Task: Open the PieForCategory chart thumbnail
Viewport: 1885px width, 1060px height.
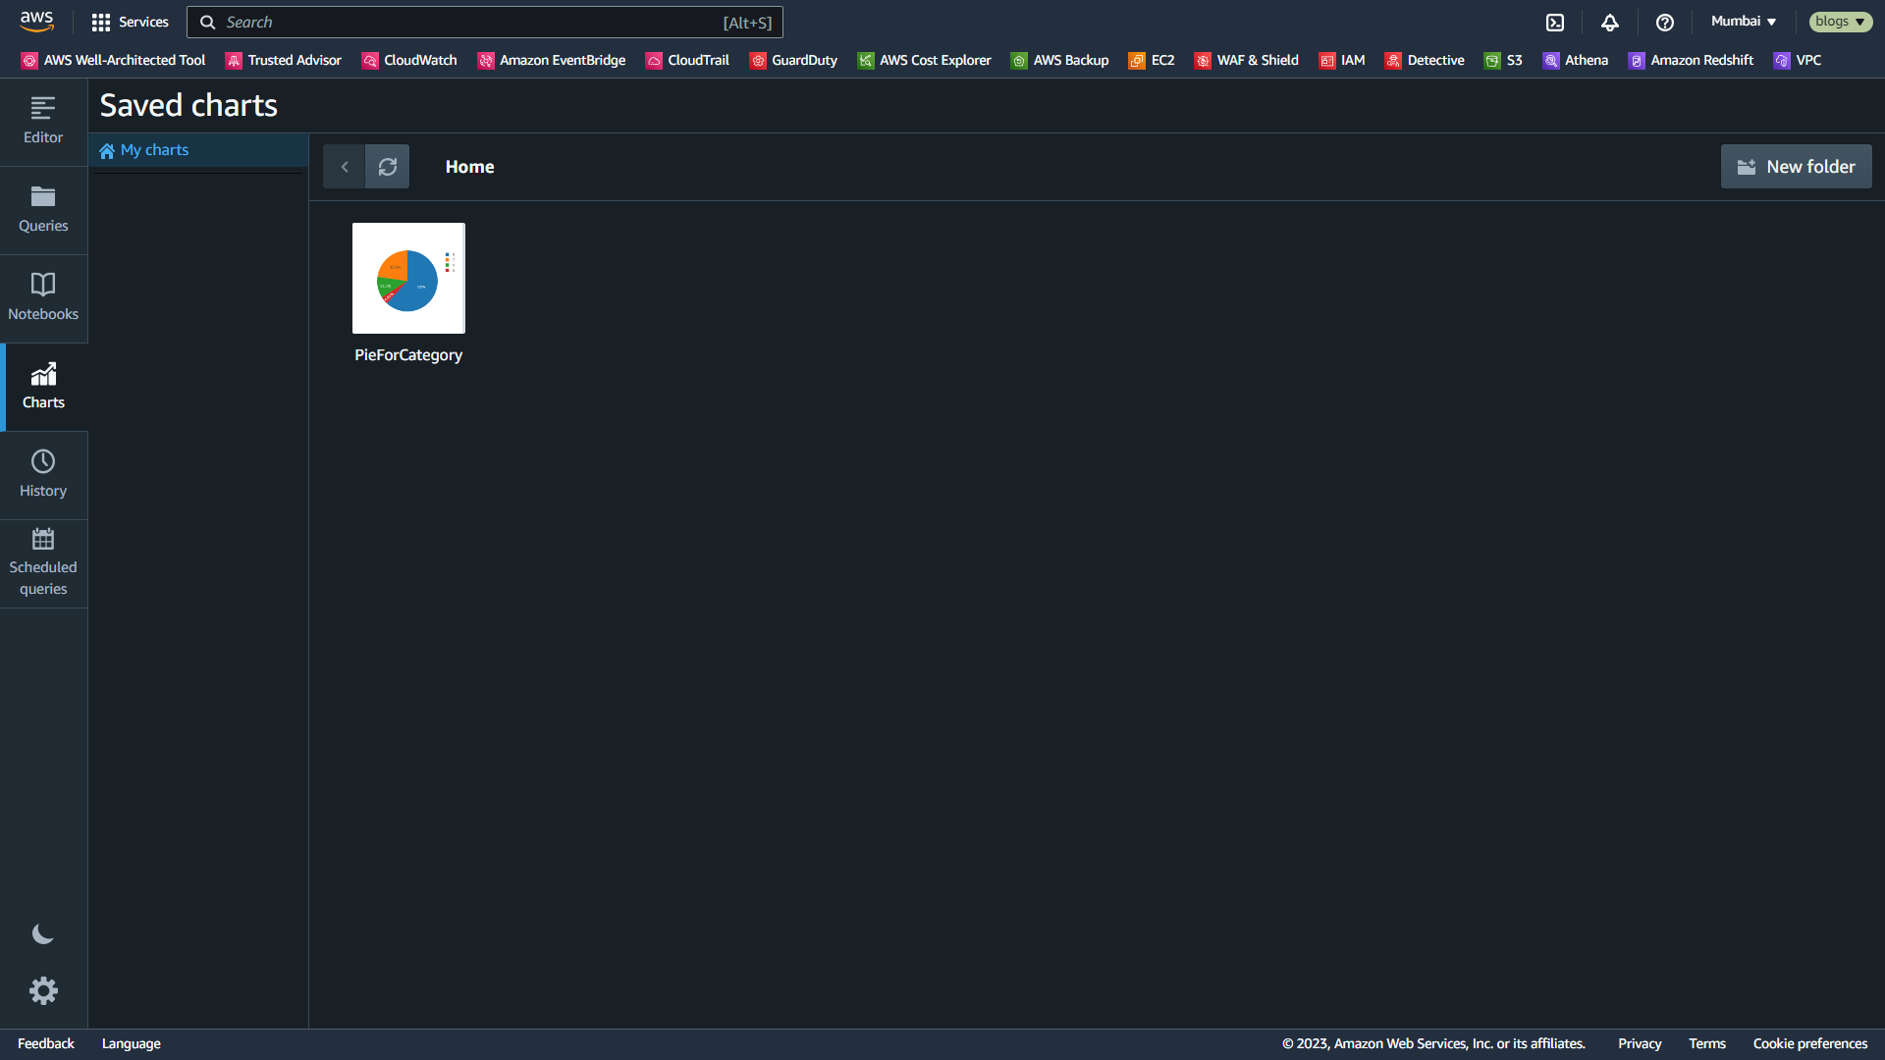Action: click(408, 278)
